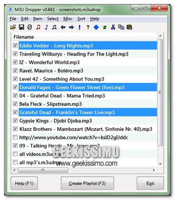Click the blue right arrow icon
Viewport: 175px width, 200px height.
coord(71,27)
